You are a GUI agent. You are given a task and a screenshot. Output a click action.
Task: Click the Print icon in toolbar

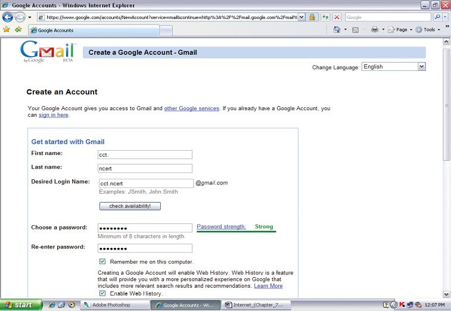[x=375, y=29]
